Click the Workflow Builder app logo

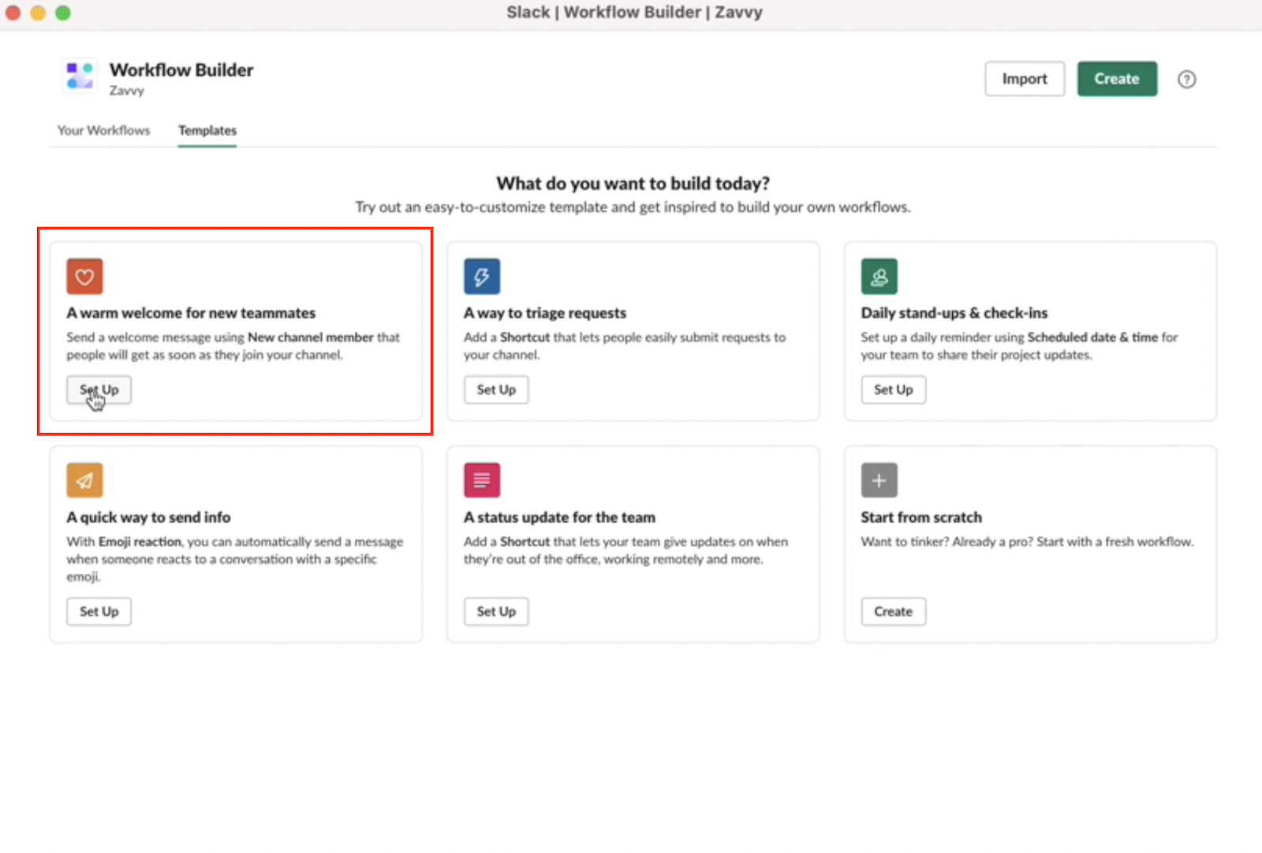(x=79, y=76)
